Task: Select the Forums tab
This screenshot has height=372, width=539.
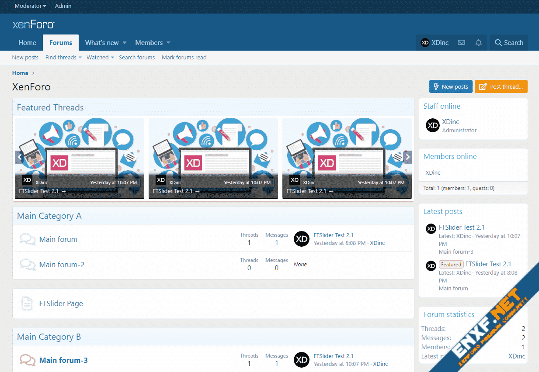Action: pos(61,43)
